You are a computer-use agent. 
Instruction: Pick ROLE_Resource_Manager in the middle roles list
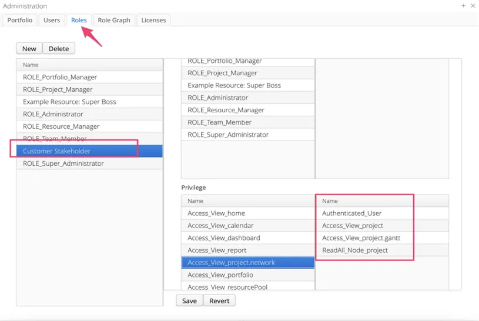pyautogui.click(x=248, y=110)
